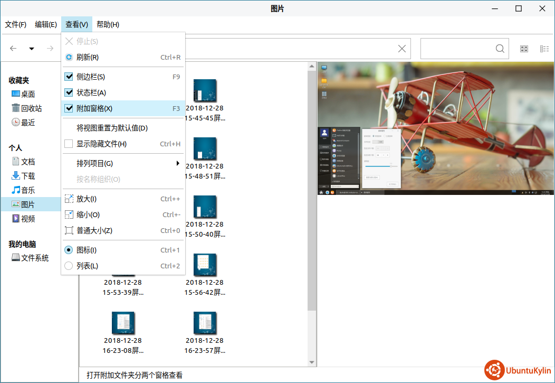This screenshot has height=383, width=555.
Task: Enable Show Hidden Files (显示隐藏文件) checkbox
Action: pos(69,144)
